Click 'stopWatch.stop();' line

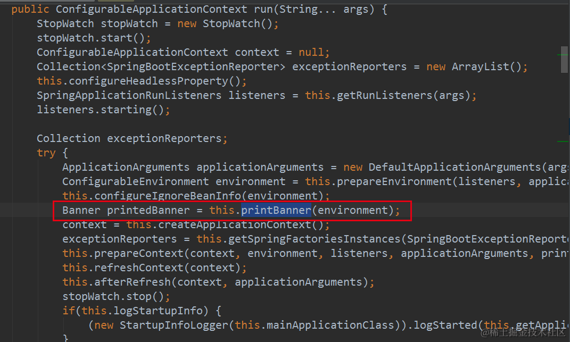click(x=116, y=297)
